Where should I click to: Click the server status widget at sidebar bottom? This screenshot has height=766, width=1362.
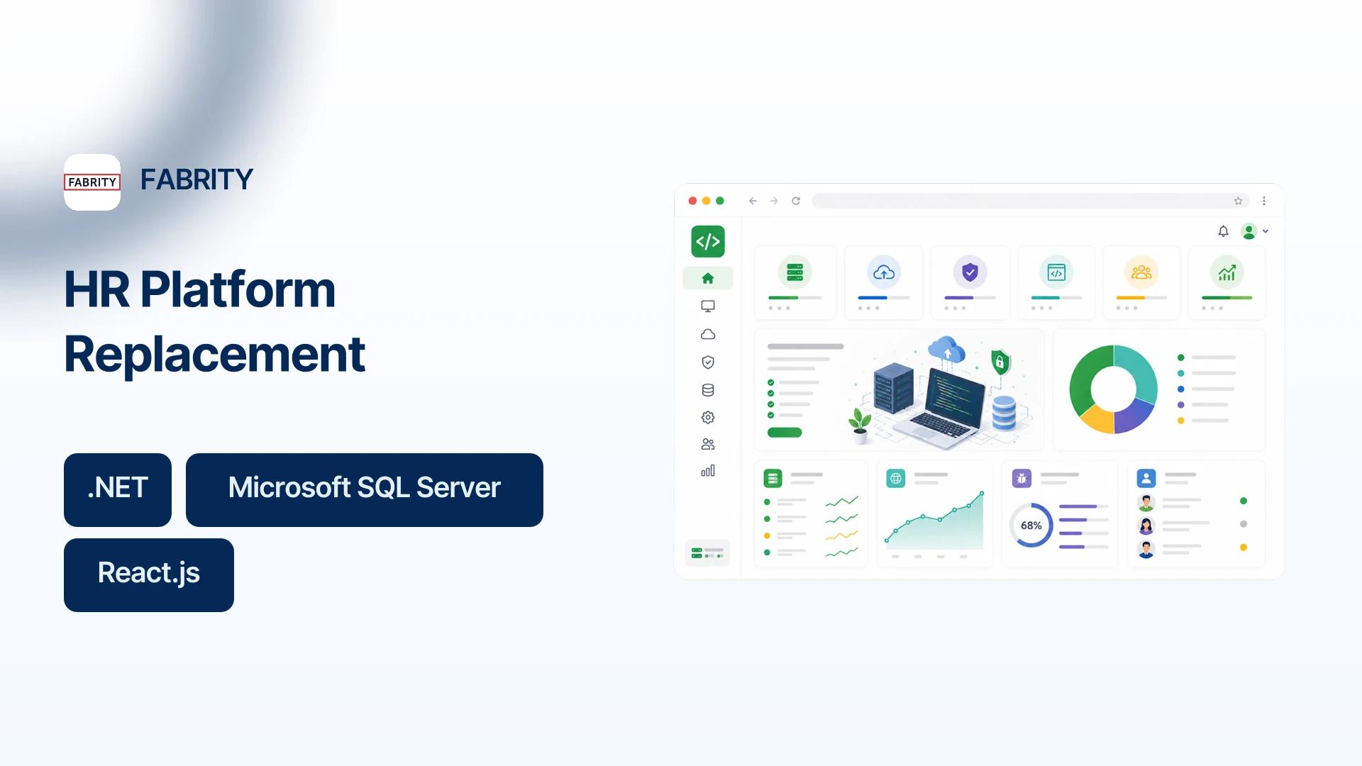pyautogui.click(x=707, y=553)
